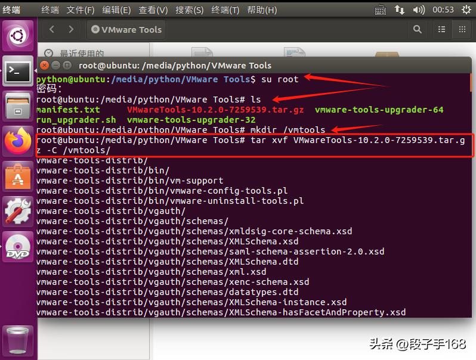Image resolution: width=476 pixels, height=360 pixels.
Task: Open the sound volume indicator
Action: point(419,10)
